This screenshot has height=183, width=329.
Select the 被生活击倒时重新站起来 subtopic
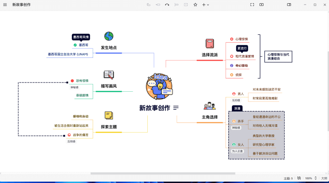(x=71, y=126)
